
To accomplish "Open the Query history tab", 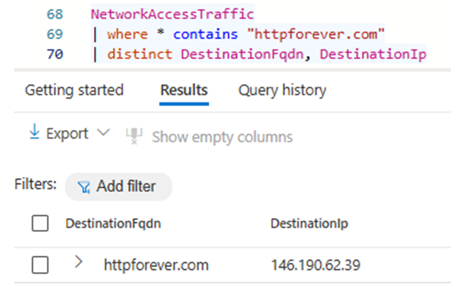I will [282, 90].
